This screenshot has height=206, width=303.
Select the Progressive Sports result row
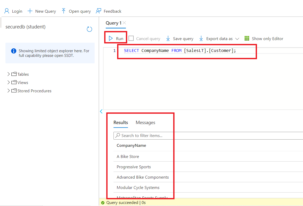(134, 167)
